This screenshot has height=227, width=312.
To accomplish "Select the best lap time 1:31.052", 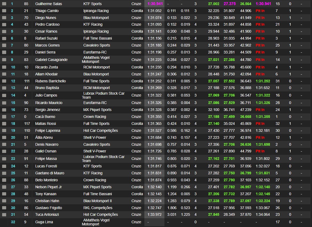I will tap(155, 11).
